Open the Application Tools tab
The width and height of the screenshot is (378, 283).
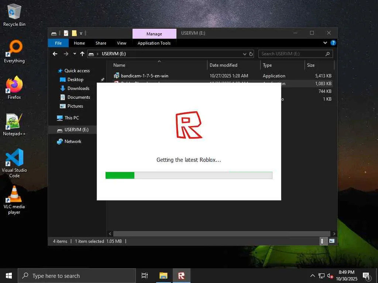pyautogui.click(x=154, y=43)
